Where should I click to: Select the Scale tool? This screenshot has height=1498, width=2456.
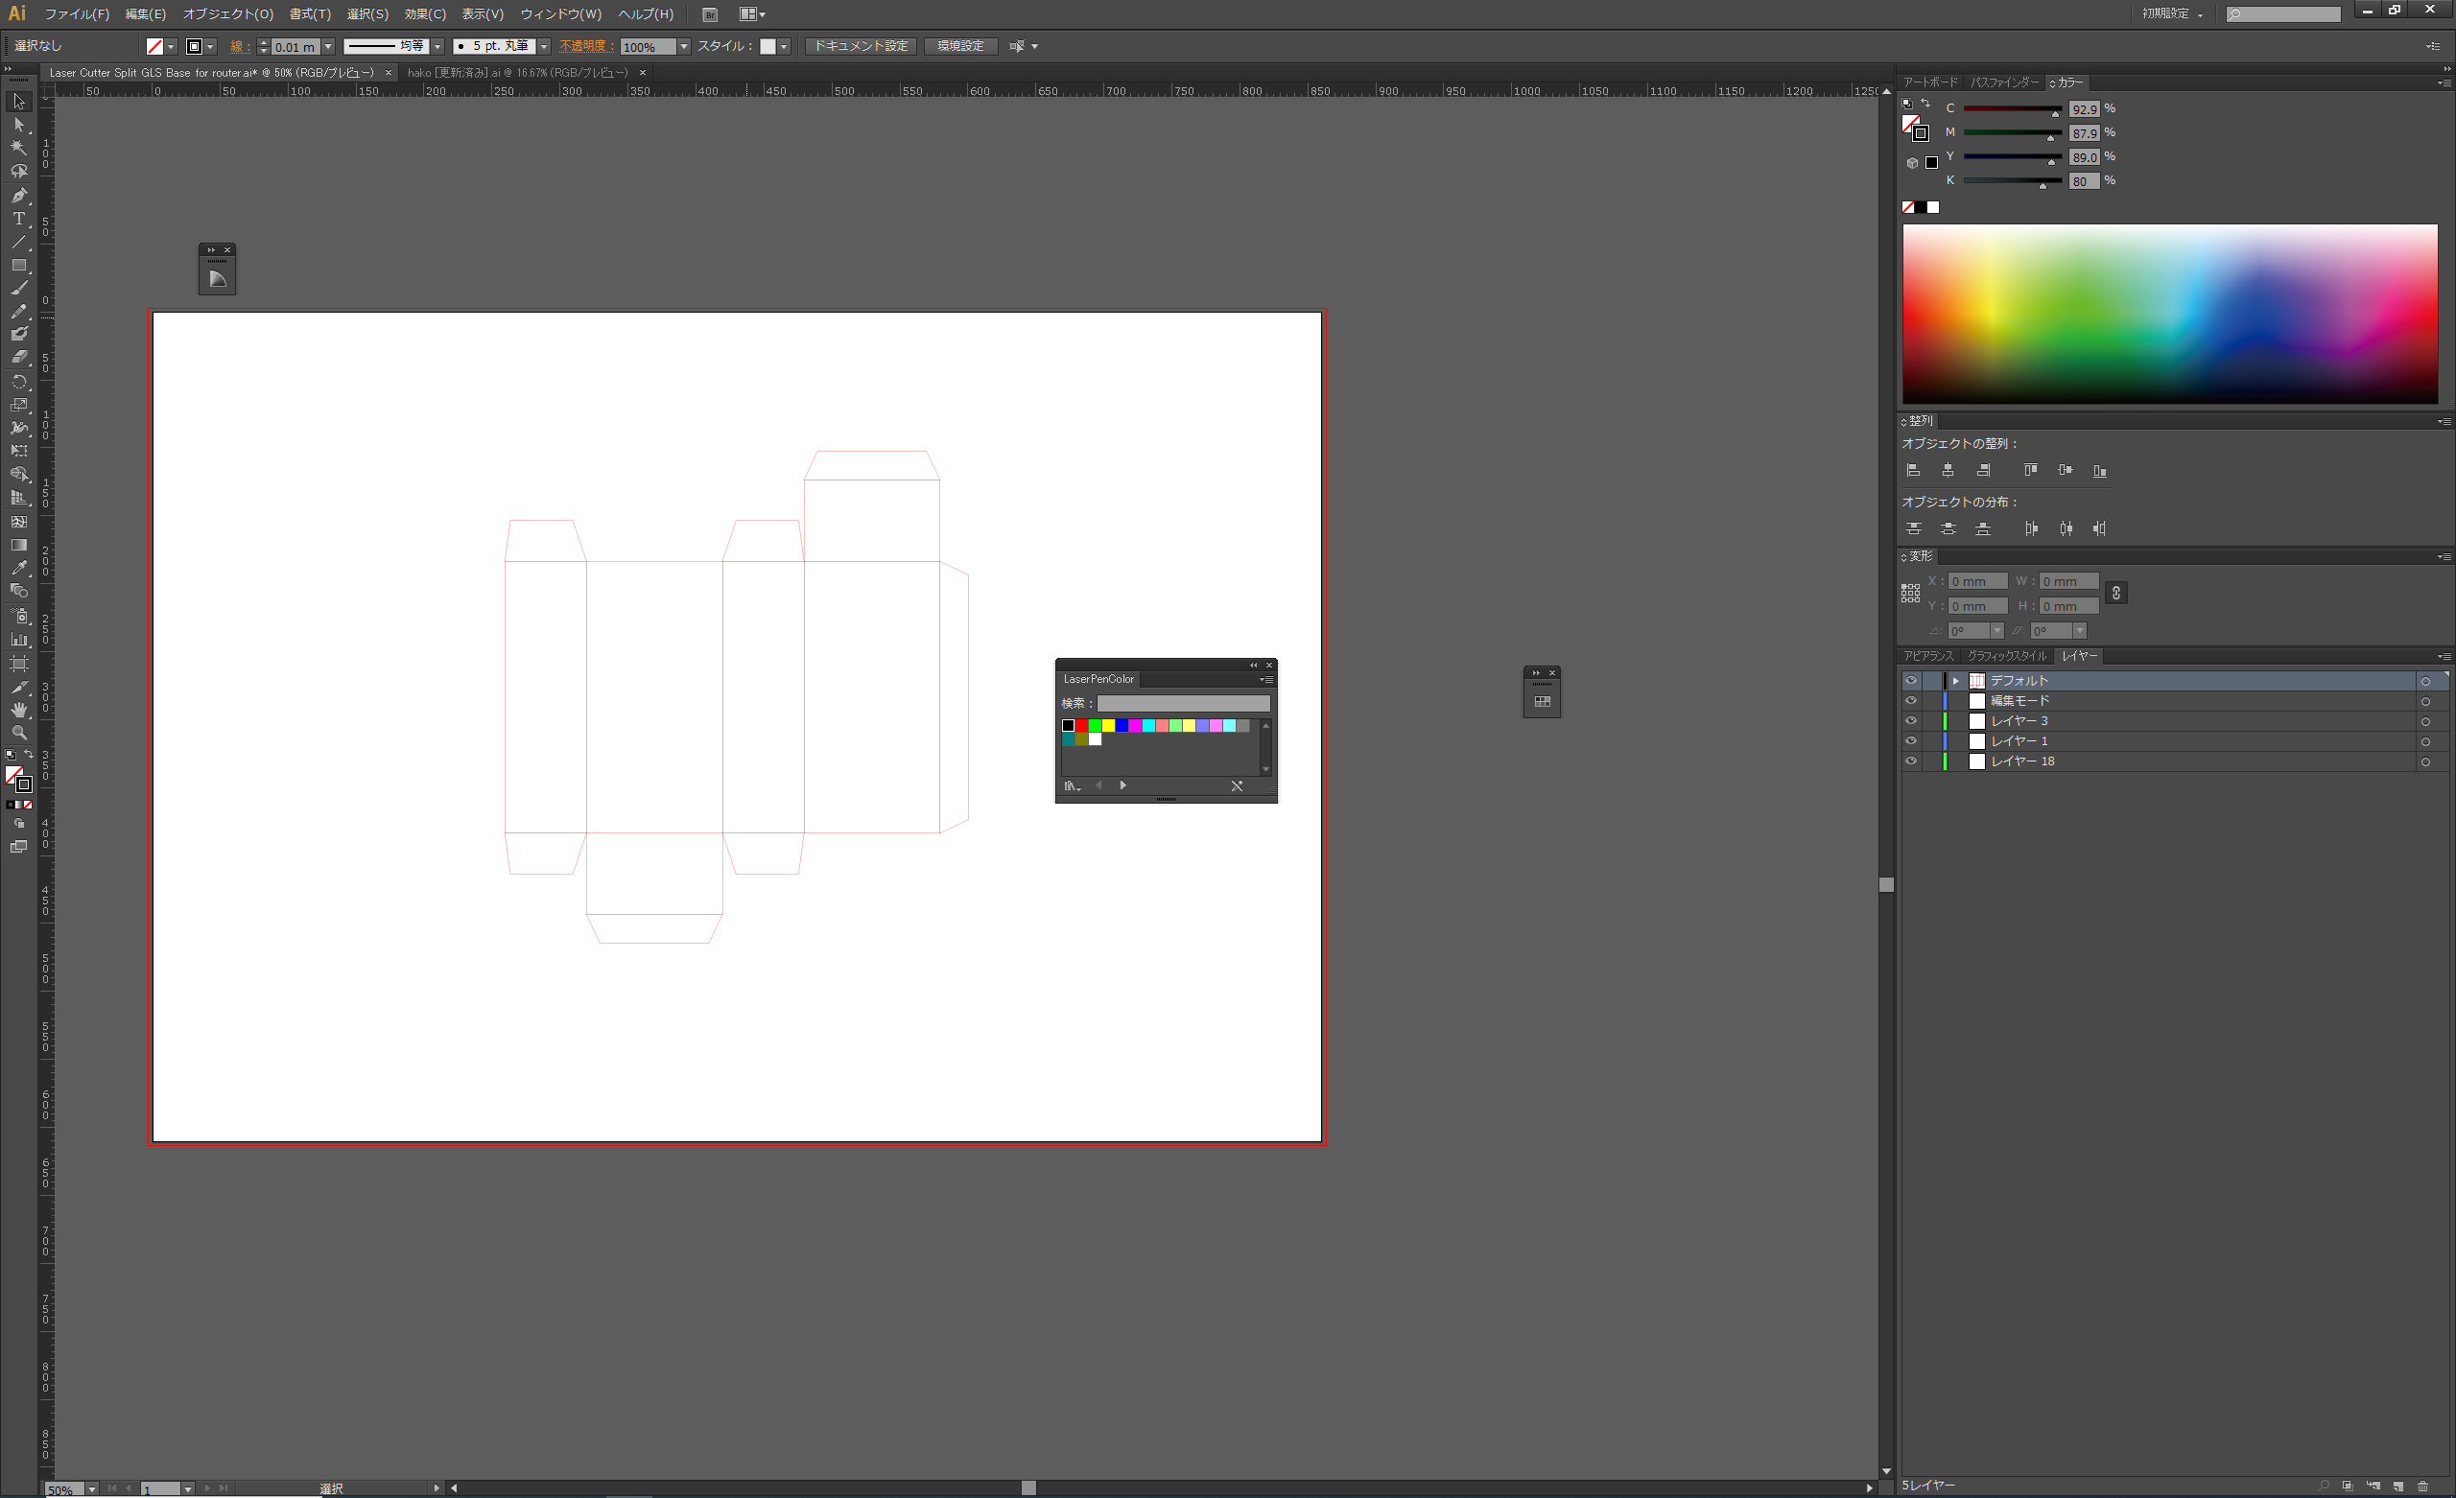[19, 405]
